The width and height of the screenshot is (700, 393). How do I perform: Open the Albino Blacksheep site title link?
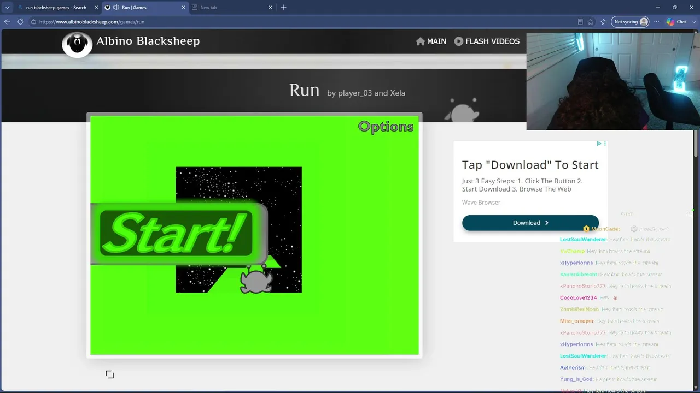pyautogui.click(x=148, y=41)
